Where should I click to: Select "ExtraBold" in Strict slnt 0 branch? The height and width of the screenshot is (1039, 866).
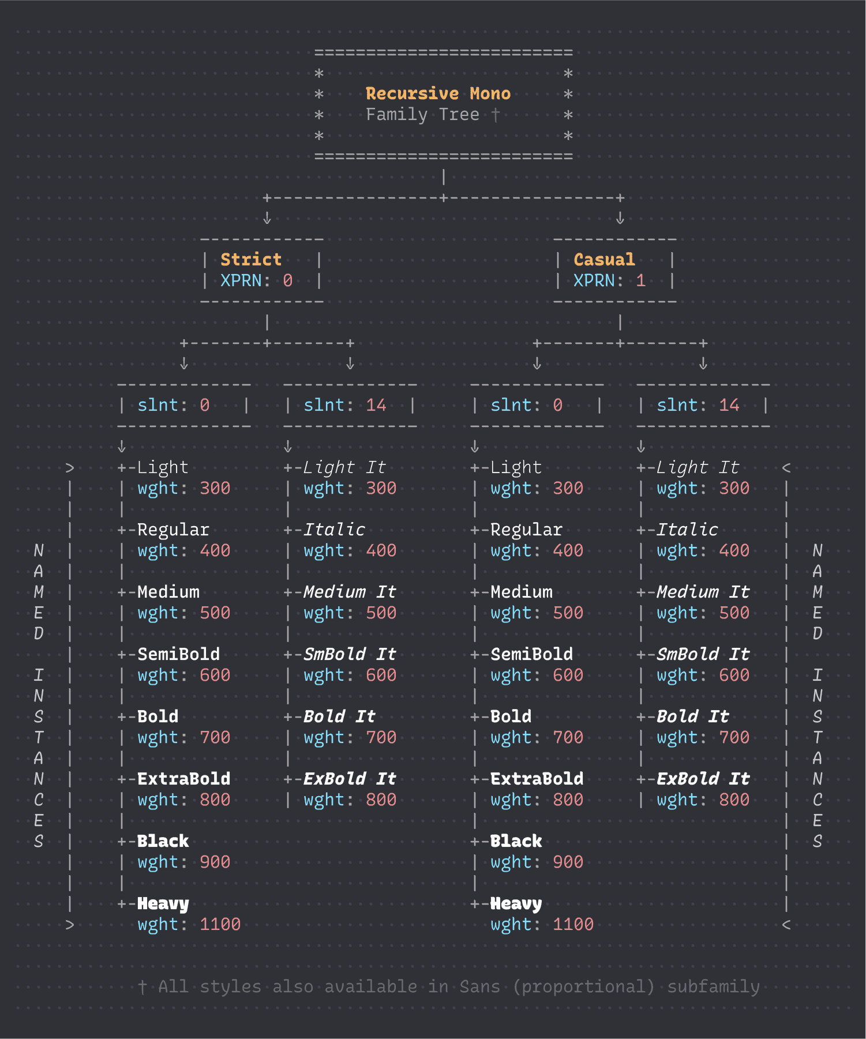tap(183, 779)
